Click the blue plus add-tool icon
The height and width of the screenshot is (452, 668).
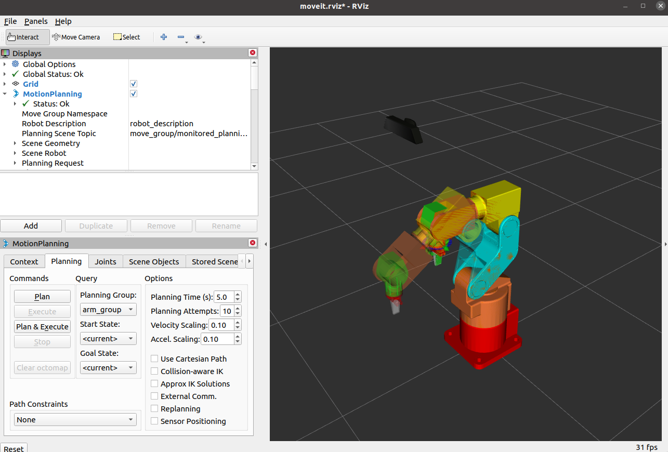coord(164,37)
